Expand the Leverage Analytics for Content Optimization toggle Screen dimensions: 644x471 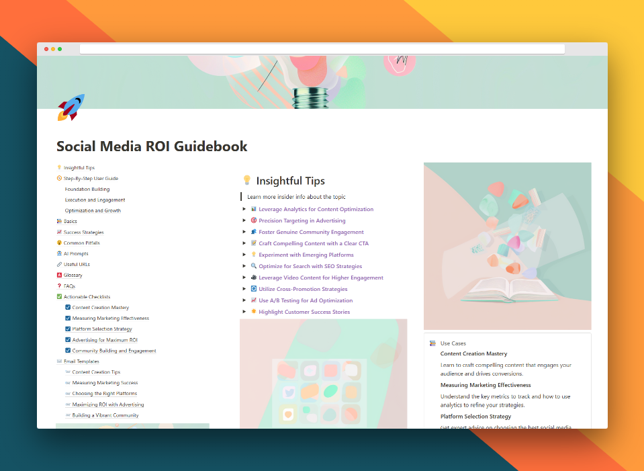pos(244,209)
